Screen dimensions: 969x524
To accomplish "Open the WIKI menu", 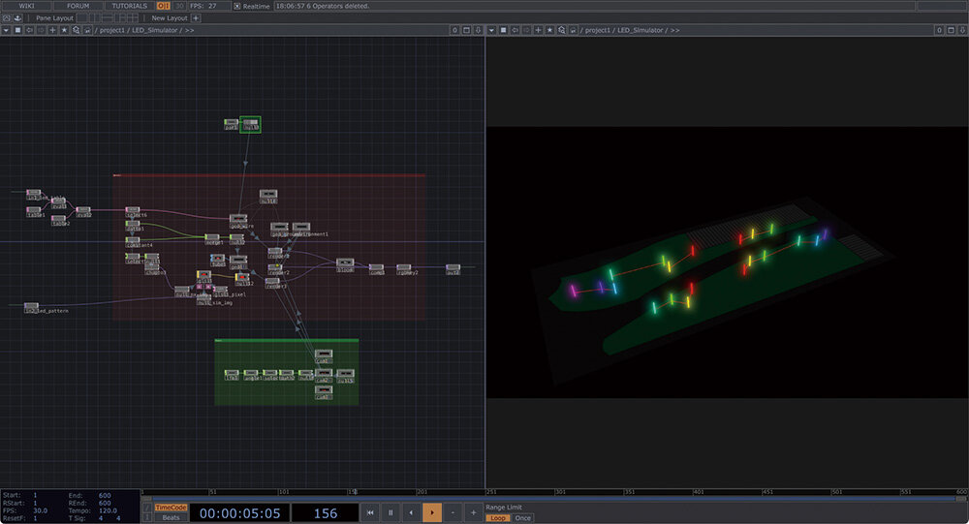I will 27,6.
